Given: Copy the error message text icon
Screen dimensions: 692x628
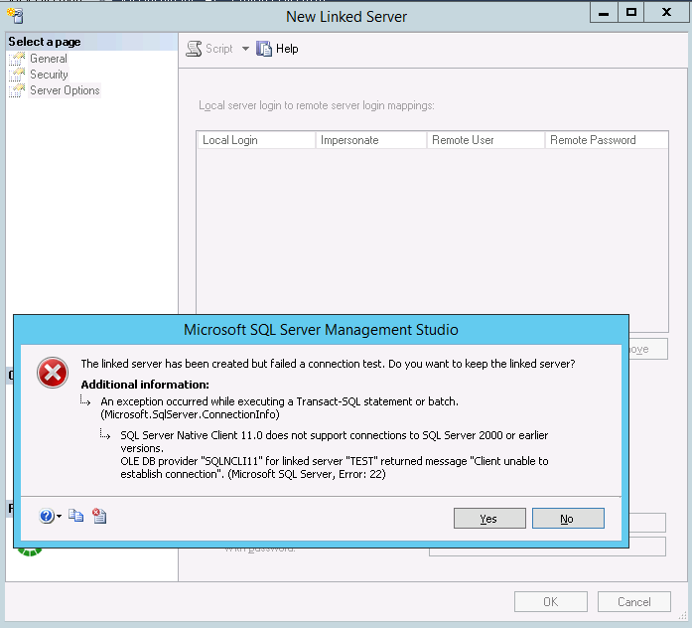Looking at the screenshot, I should pyautogui.click(x=76, y=516).
